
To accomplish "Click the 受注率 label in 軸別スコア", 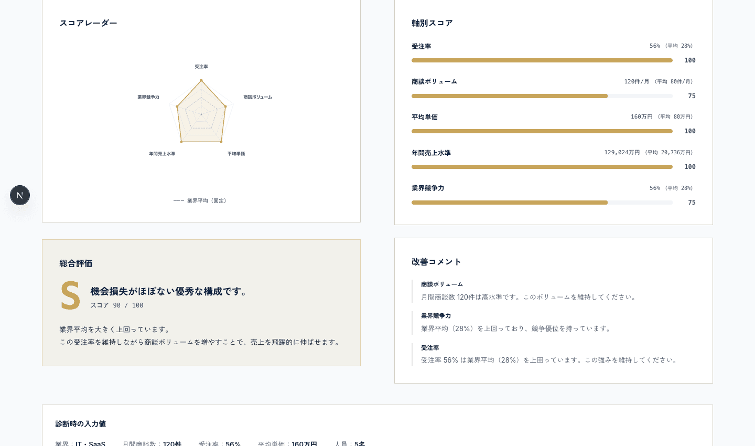I will [x=422, y=47].
